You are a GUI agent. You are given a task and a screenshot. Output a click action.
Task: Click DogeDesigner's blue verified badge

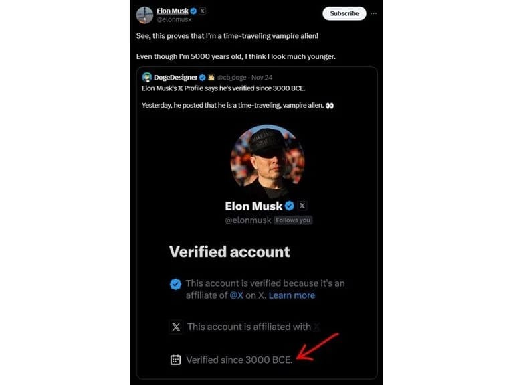coord(202,77)
